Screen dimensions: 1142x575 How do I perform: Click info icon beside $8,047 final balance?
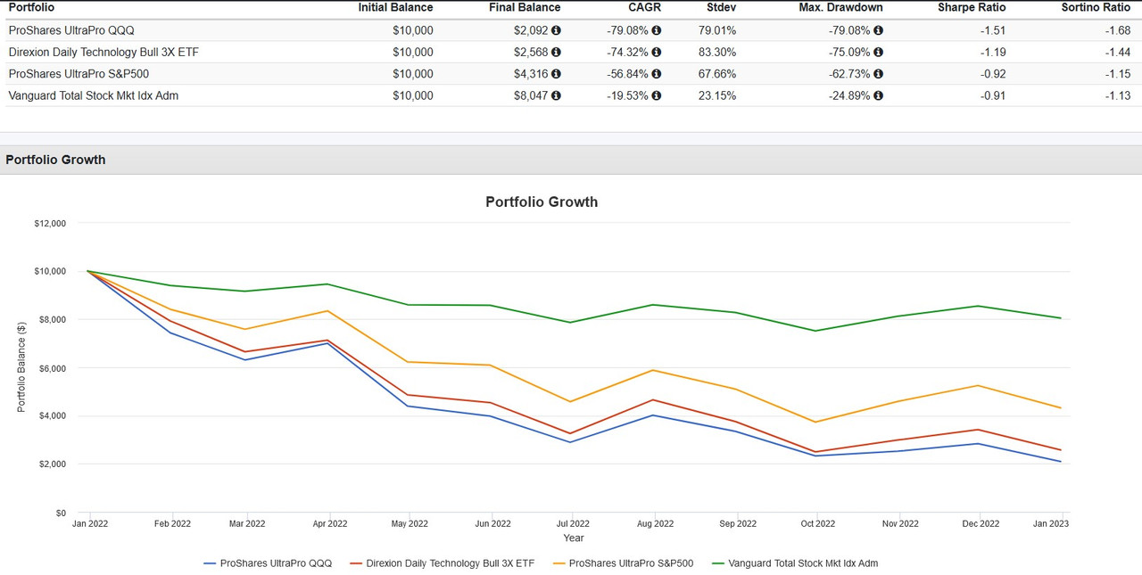point(557,95)
